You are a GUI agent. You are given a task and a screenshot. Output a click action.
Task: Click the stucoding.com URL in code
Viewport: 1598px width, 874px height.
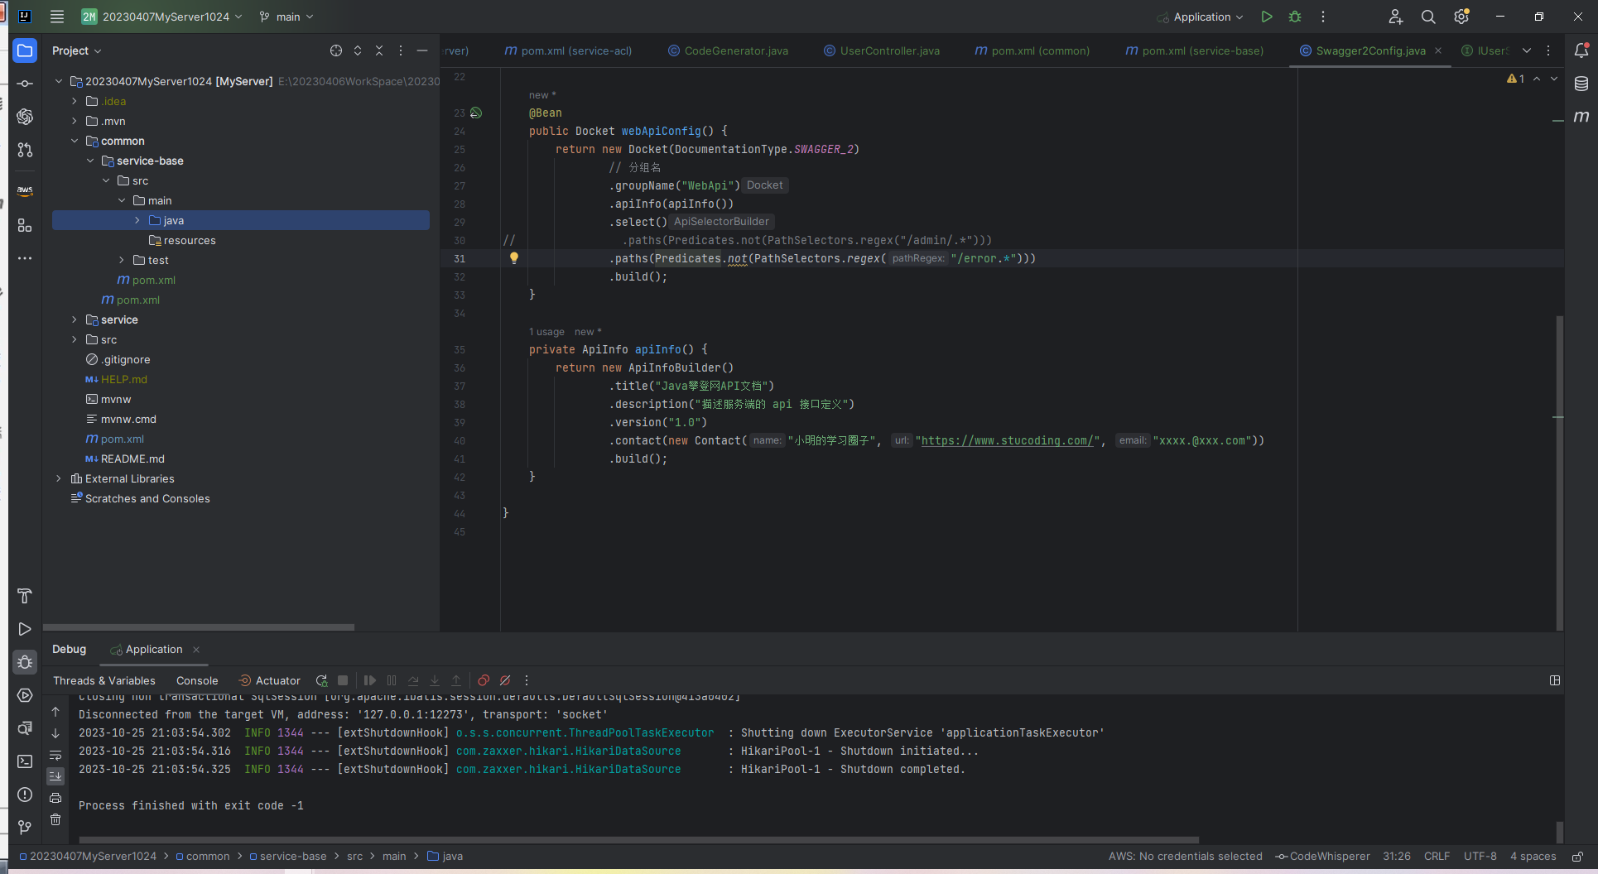pyautogui.click(x=1007, y=440)
